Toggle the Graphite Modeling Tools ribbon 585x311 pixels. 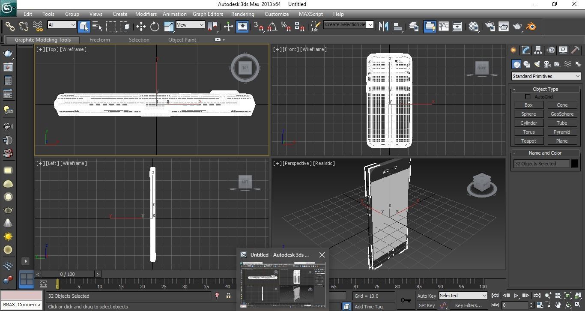click(x=430, y=27)
